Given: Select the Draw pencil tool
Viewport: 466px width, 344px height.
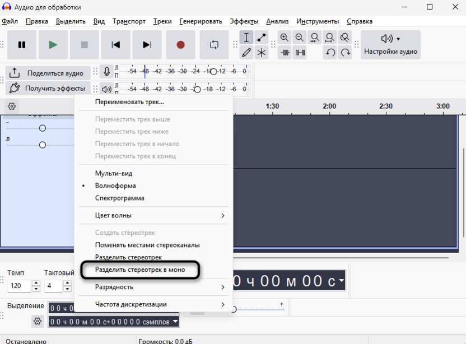Looking at the screenshot, I should (246, 53).
